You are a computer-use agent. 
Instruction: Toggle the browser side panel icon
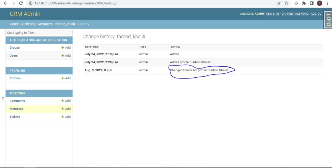coord(312,3)
